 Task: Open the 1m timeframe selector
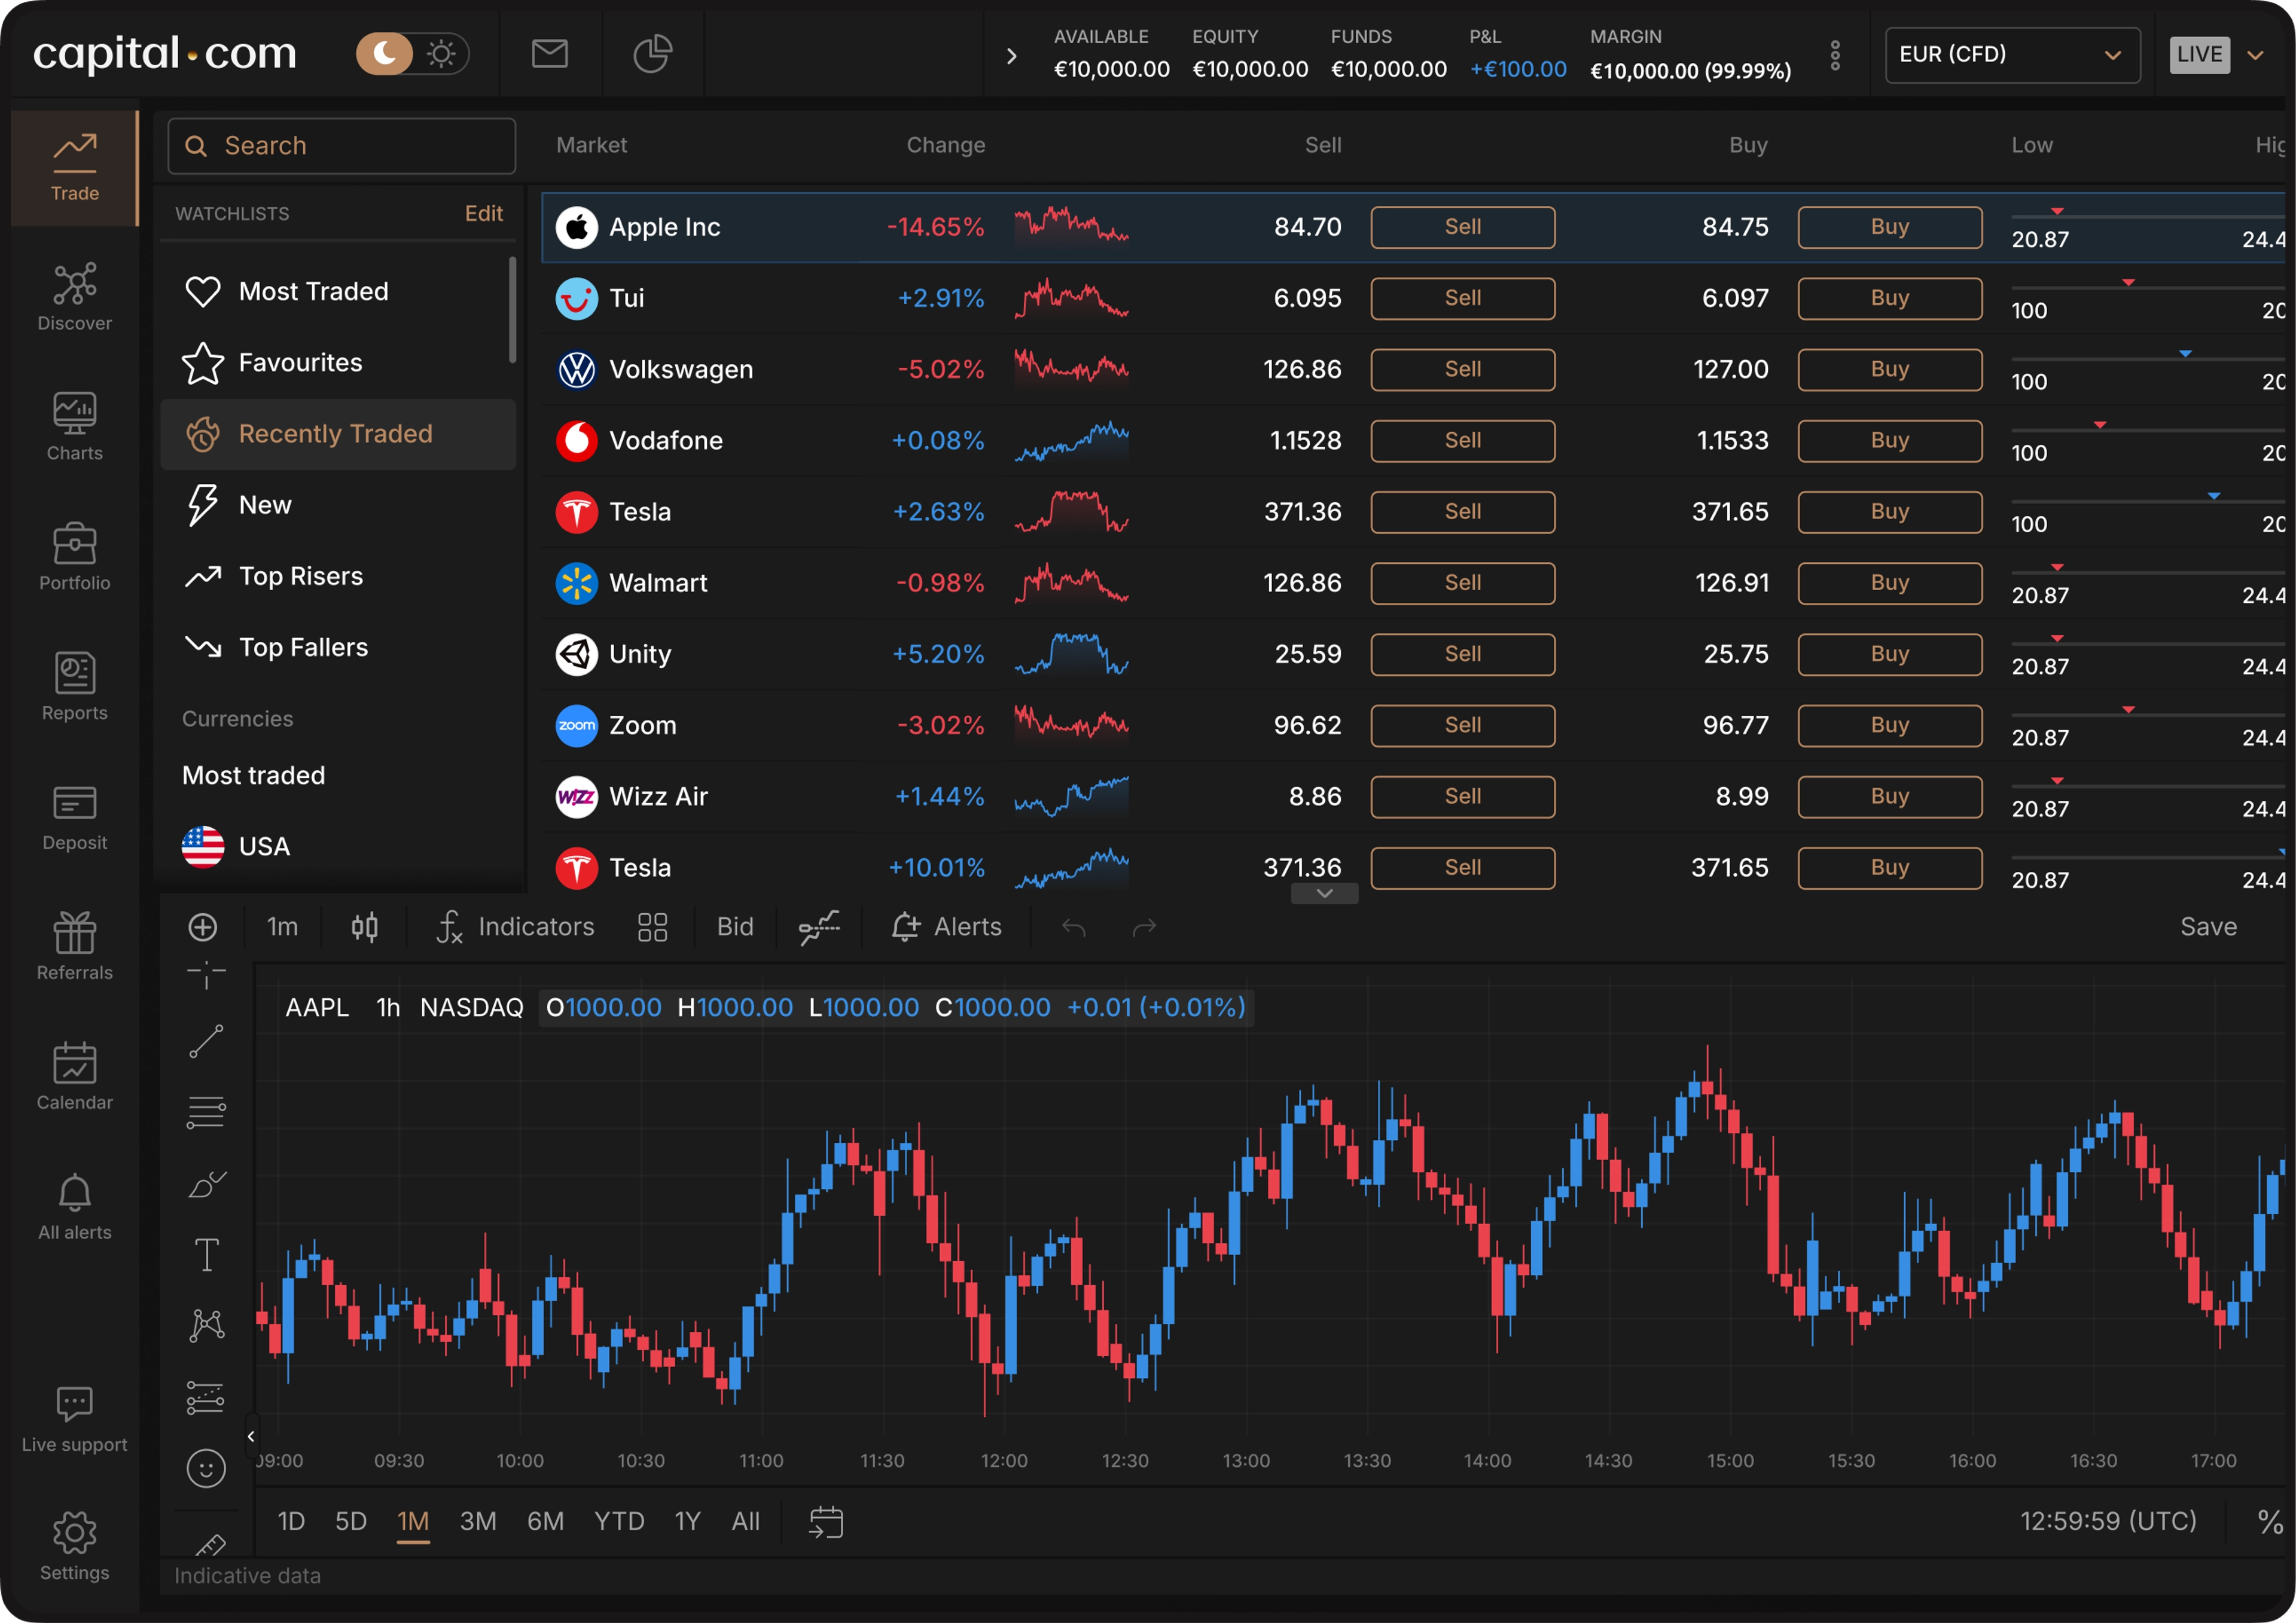click(x=282, y=927)
